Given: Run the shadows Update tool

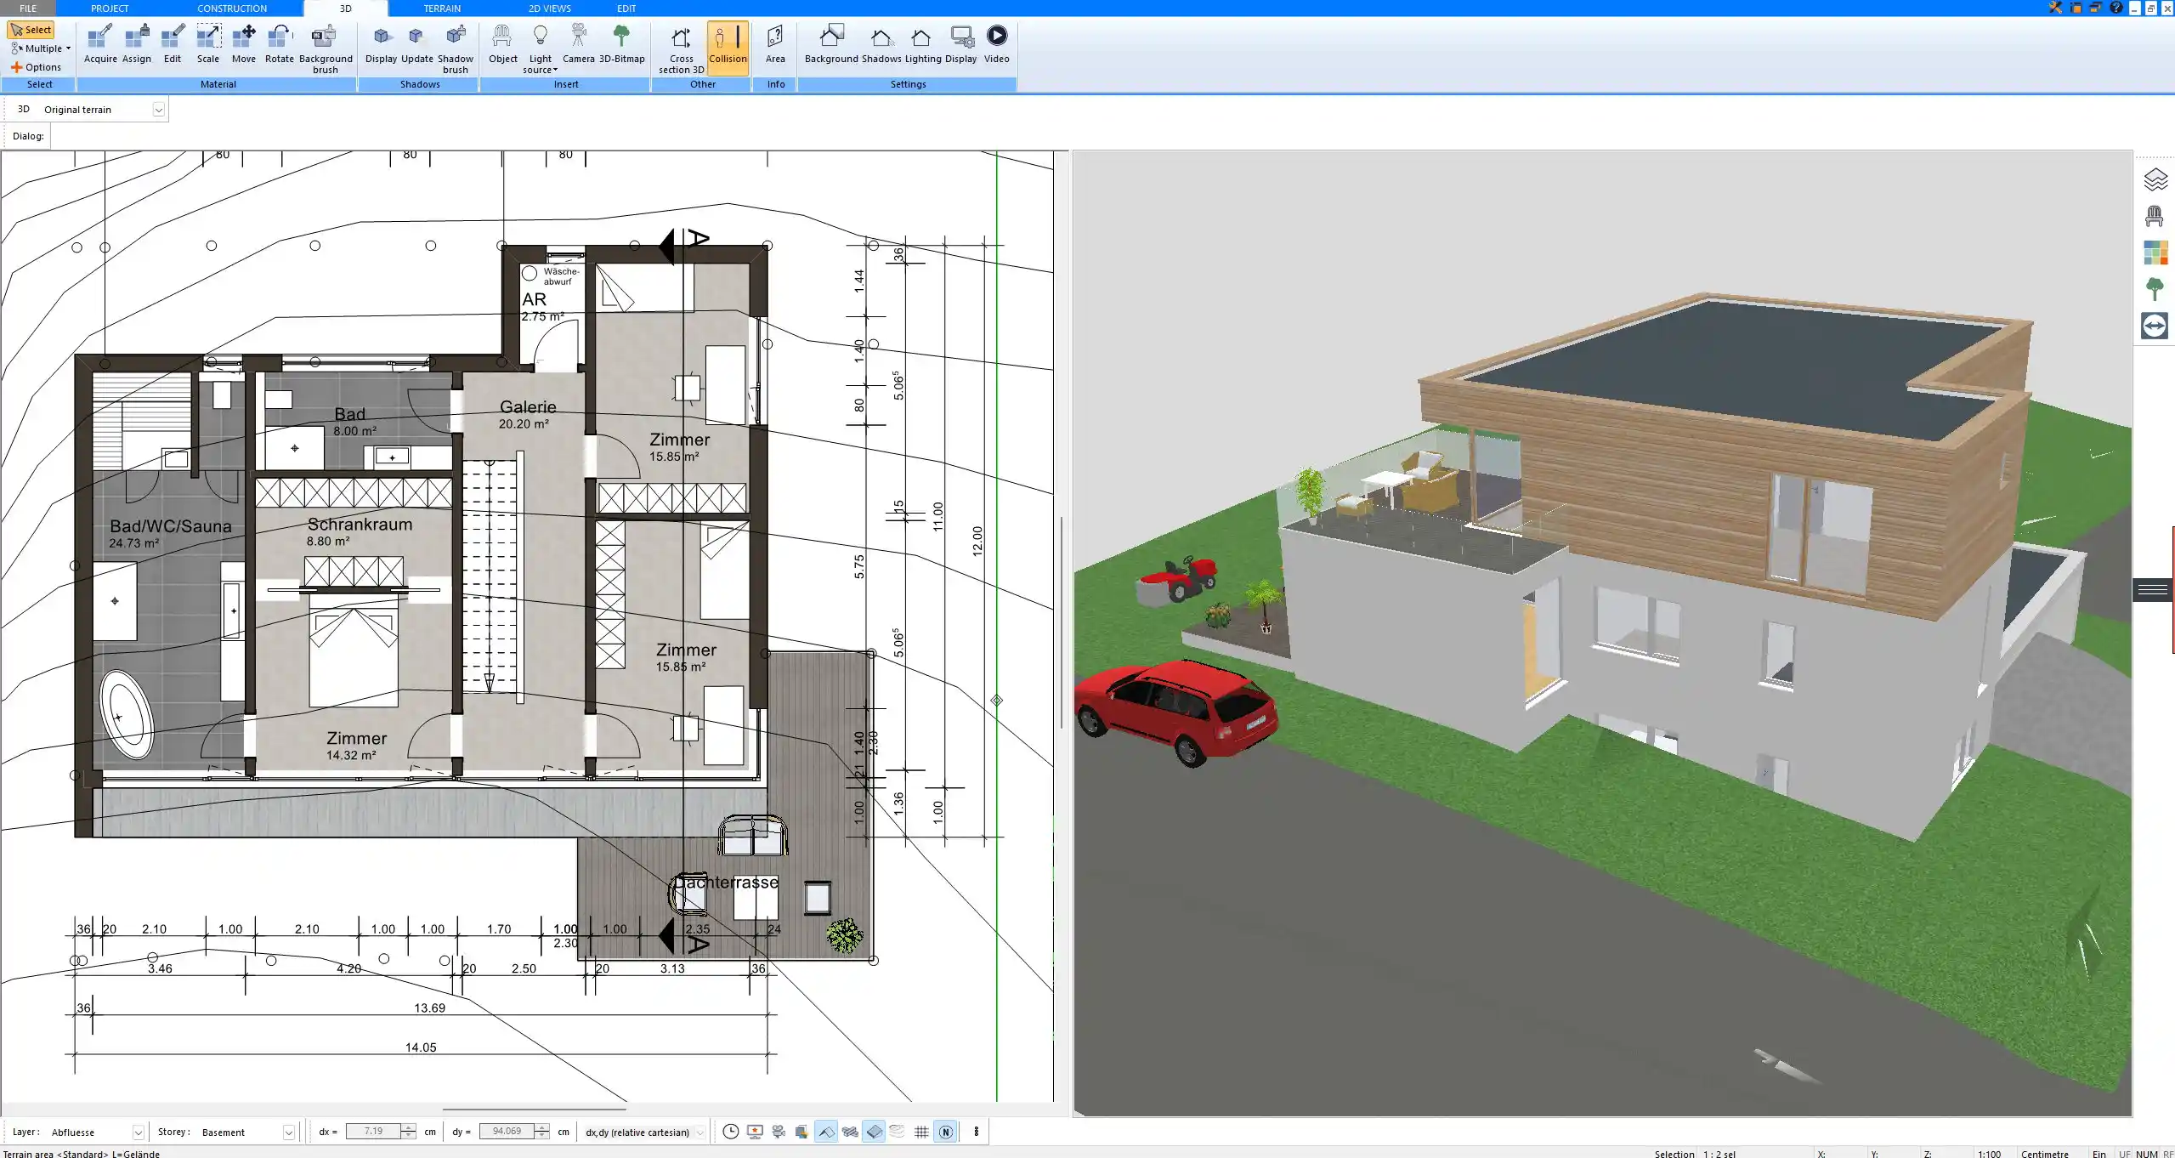Looking at the screenshot, I should click(x=416, y=45).
